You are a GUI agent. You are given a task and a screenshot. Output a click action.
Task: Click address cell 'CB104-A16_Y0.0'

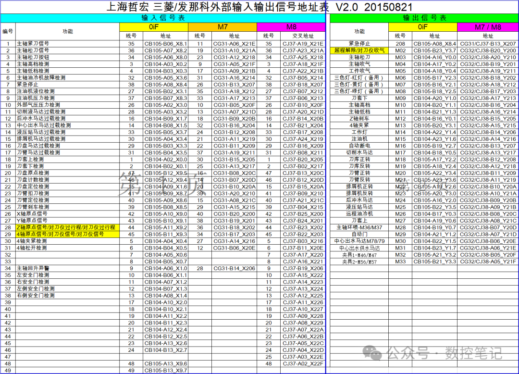[x=434, y=57]
